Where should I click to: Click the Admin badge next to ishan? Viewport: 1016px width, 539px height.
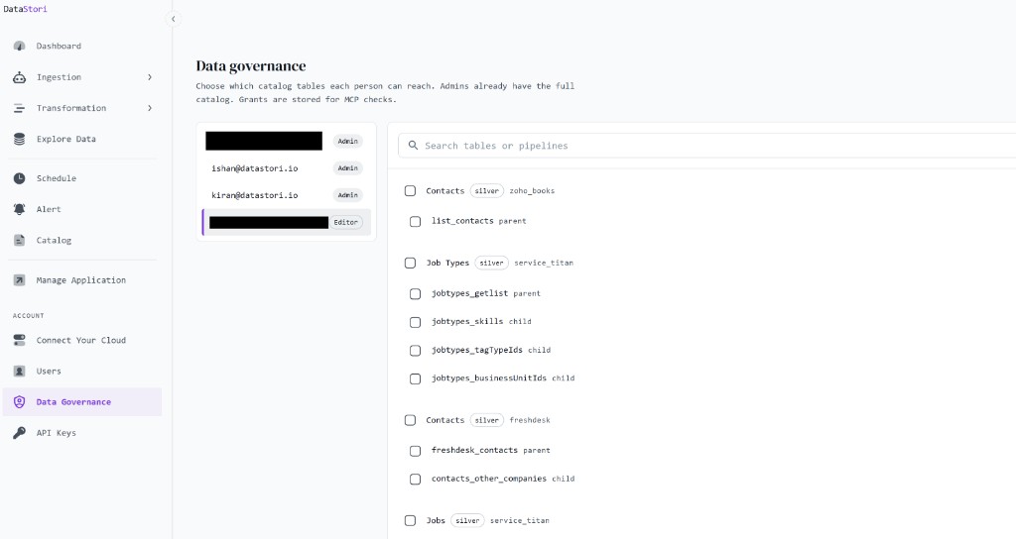(x=348, y=168)
